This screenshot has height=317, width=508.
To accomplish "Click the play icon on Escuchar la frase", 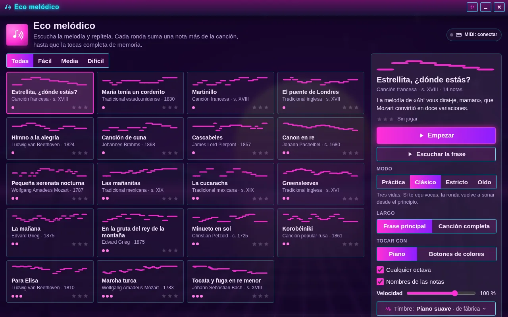I will click(410, 154).
